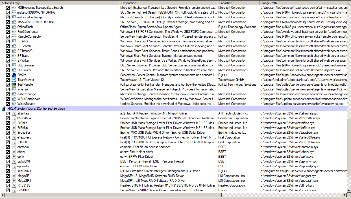Disable the wsbexchange entry checkbox

click(x=8, y=94)
